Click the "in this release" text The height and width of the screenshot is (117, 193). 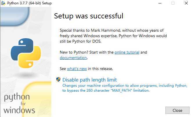point(100,69)
